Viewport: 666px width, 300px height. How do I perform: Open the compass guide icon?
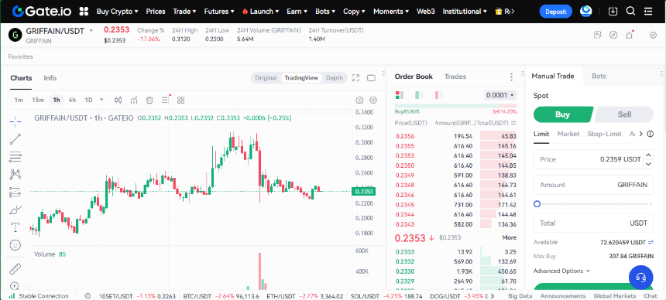pyautogui.click(x=613, y=35)
